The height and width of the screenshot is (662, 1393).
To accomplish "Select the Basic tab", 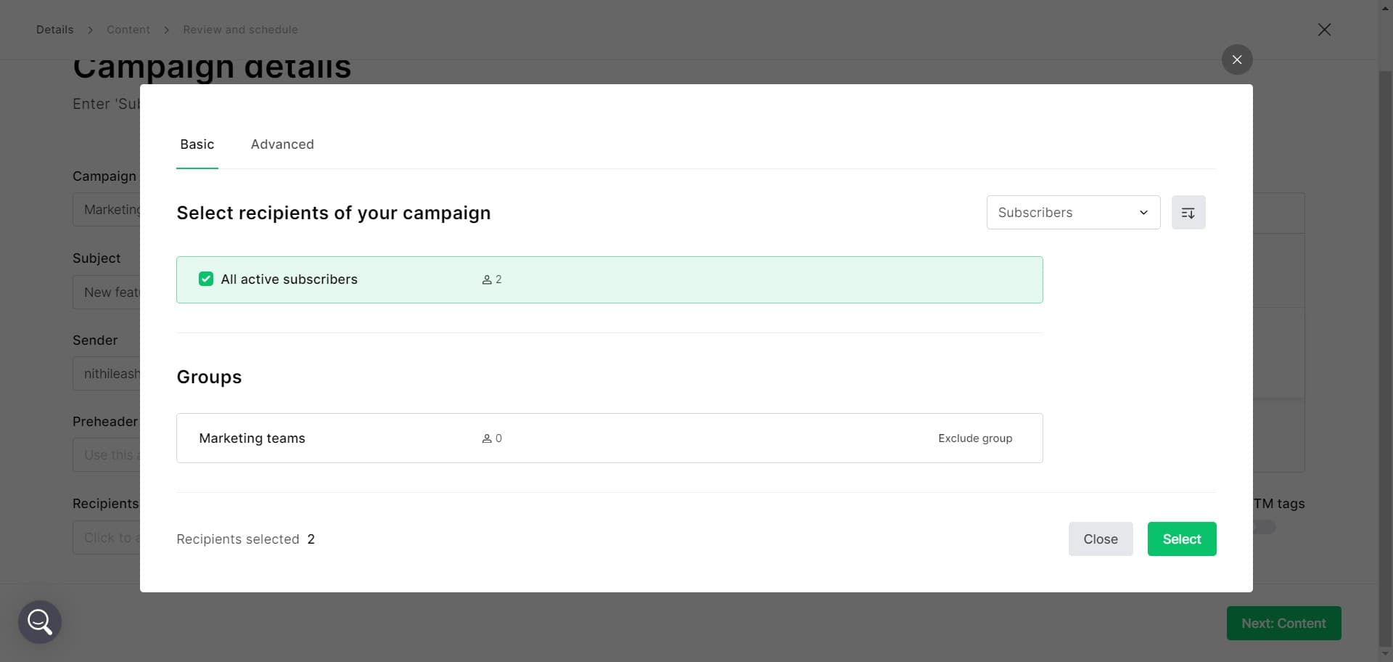I will pyautogui.click(x=197, y=144).
